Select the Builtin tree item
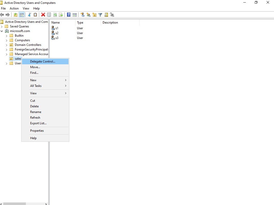Screen dimensions: 274x205 coord(19,36)
